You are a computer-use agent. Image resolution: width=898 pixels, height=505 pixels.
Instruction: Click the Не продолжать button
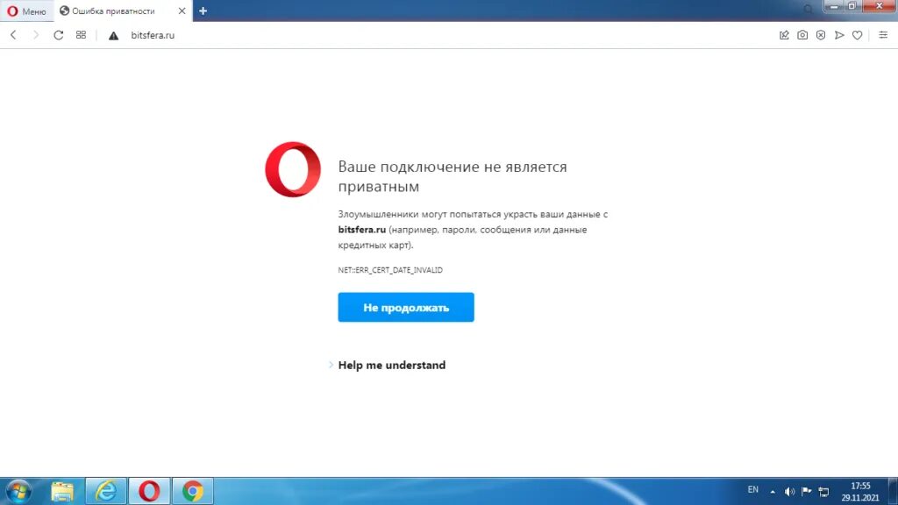(406, 308)
